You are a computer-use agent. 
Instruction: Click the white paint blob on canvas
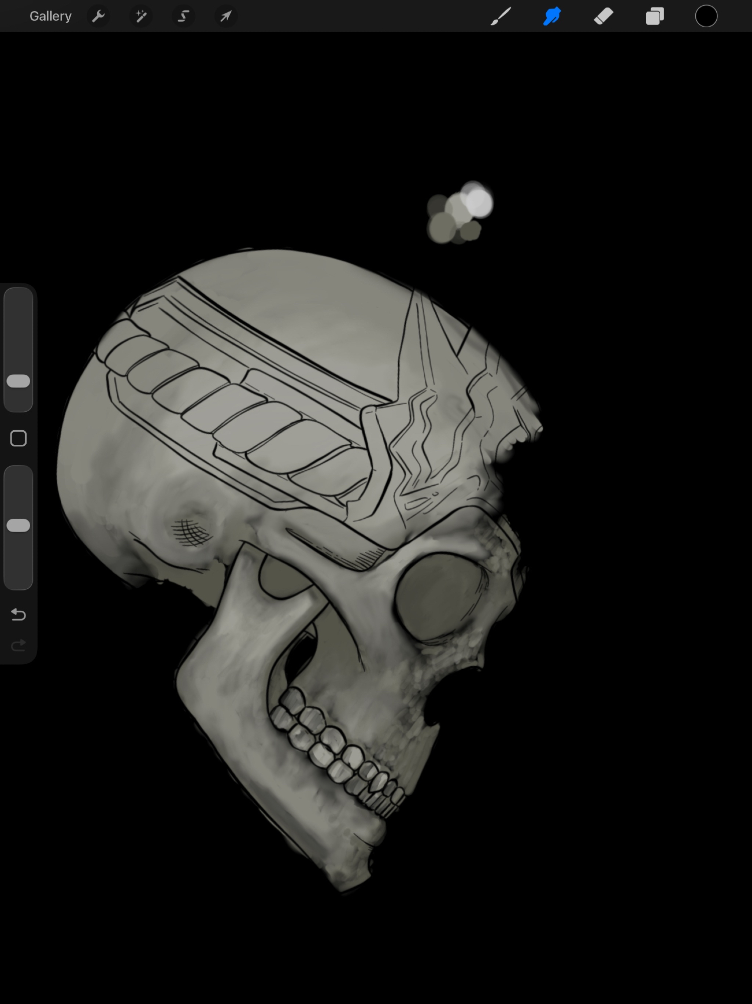(479, 202)
